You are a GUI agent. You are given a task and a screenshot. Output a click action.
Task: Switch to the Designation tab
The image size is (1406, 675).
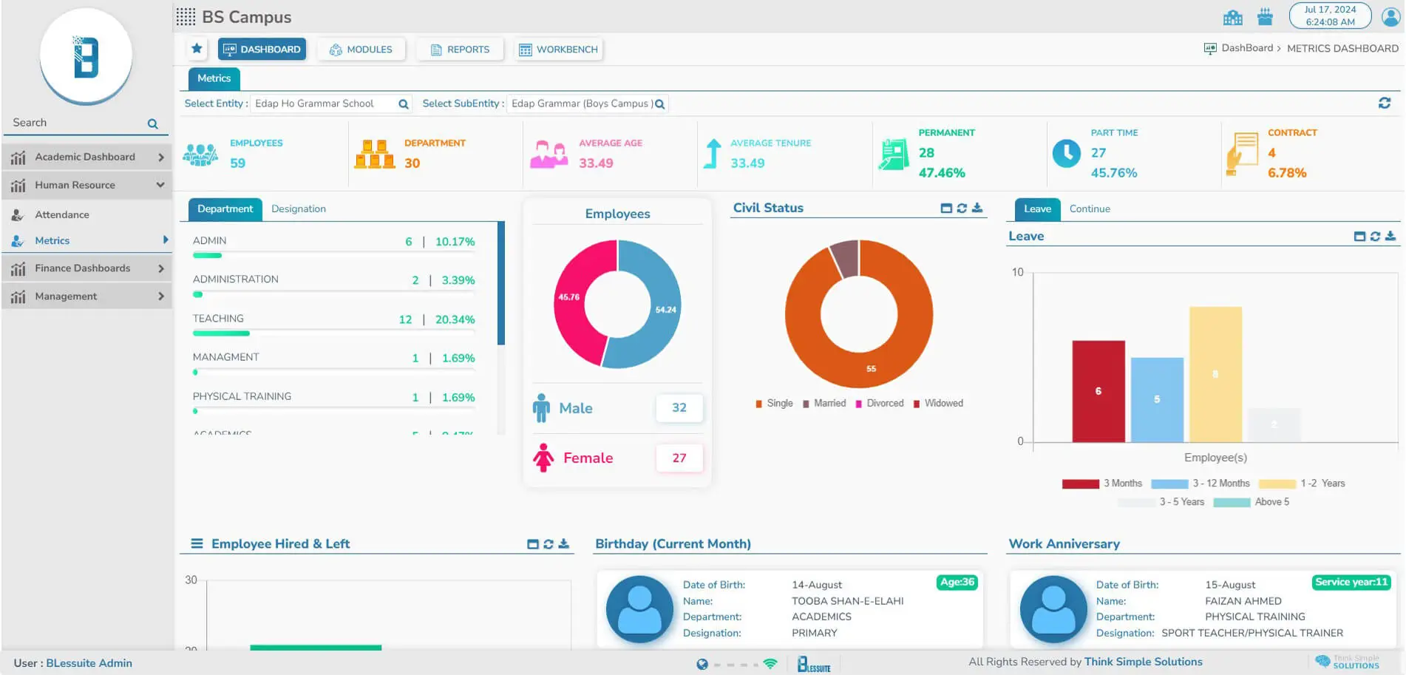coord(298,209)
